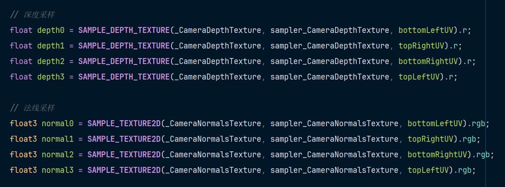This screenshot has height=187, width=505.
Task: Place cursor on variable name depth1
Action: click(x=50, y=46)
